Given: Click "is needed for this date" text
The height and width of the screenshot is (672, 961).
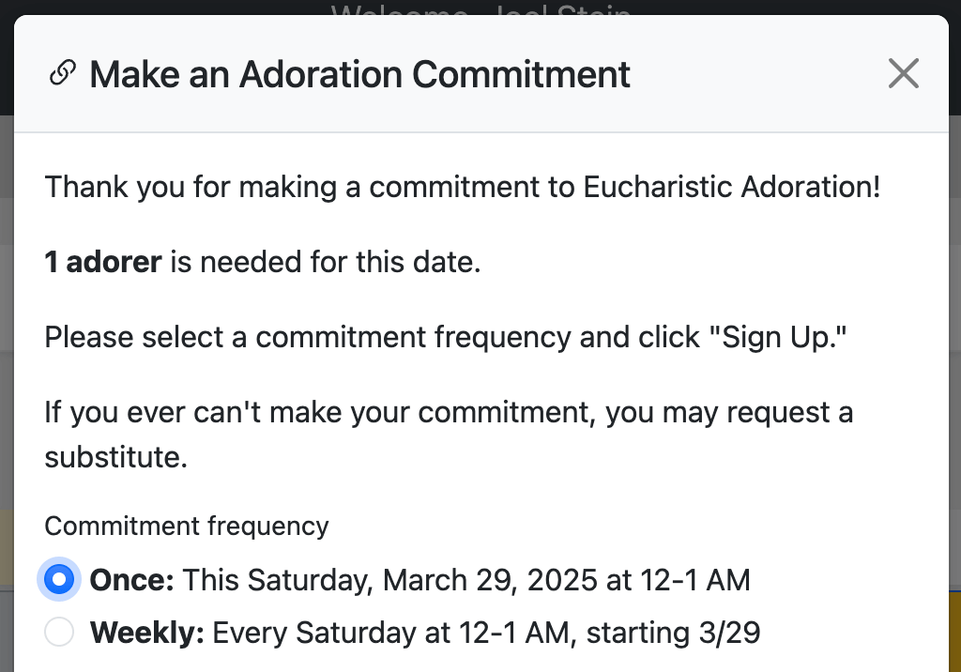Looking at the screenshot, I should point(326,262).
